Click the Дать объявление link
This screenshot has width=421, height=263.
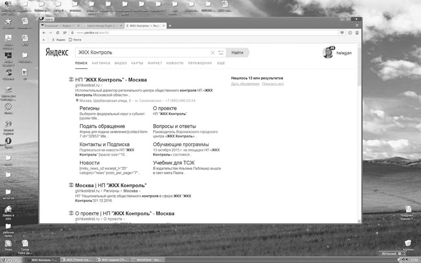(245, 84)
